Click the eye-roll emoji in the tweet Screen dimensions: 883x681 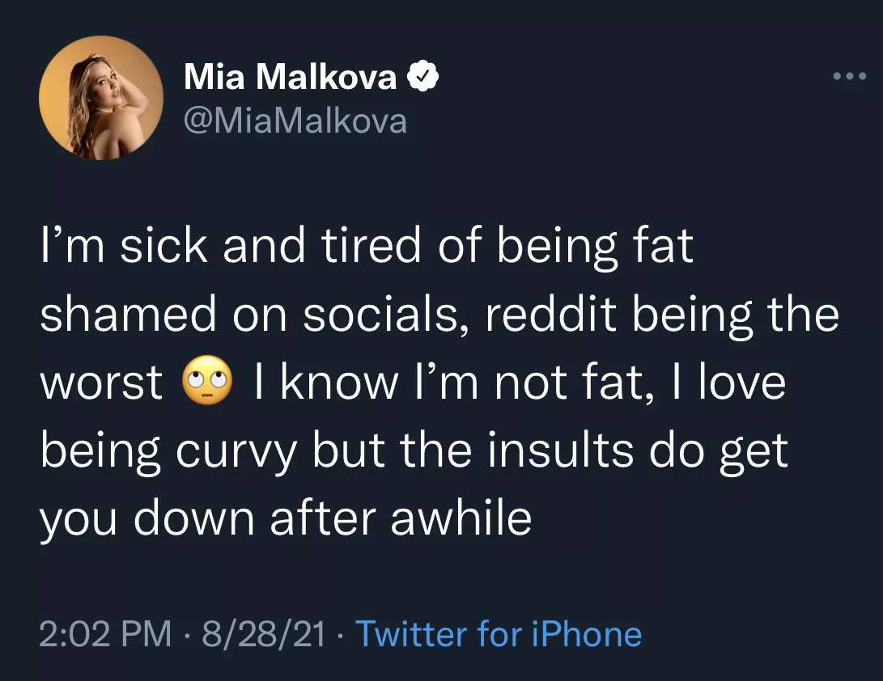click(x=208, y=381)
